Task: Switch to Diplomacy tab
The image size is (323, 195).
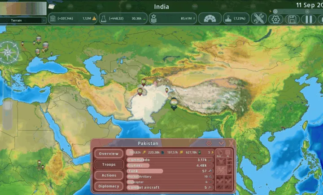Action: coord(109,186)
